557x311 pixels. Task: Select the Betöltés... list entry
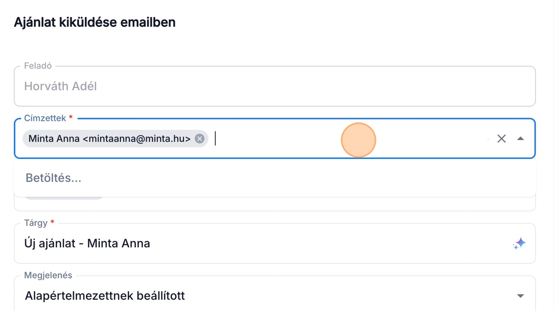point(54,178)
